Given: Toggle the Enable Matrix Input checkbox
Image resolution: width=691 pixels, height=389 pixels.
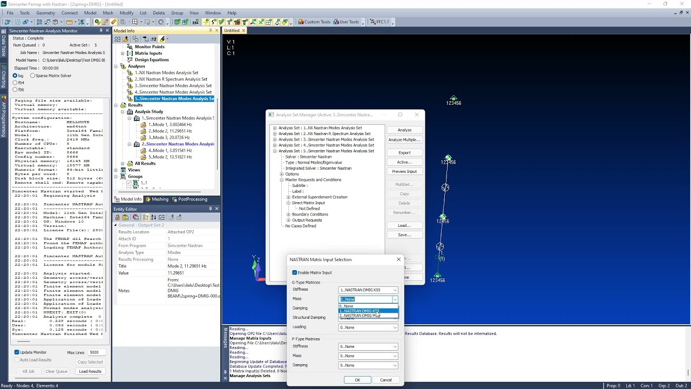Looking at the screenshot, I should (x=294, y=273).
